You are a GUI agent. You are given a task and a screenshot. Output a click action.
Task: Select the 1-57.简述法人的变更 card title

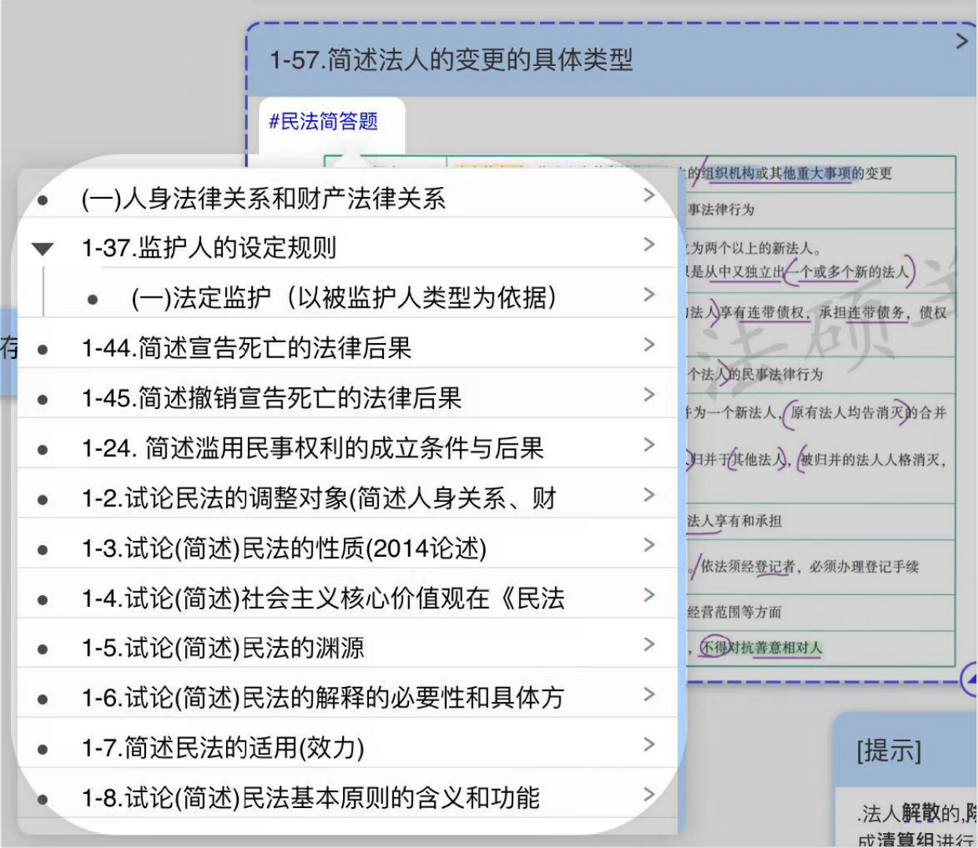[451, 60]
